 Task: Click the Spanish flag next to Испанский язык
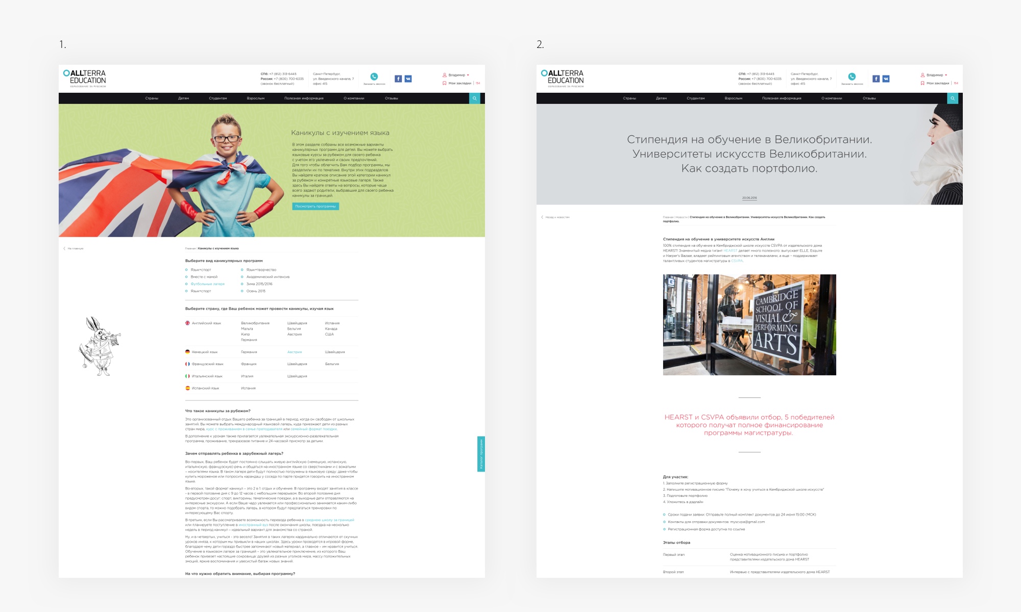187,388
